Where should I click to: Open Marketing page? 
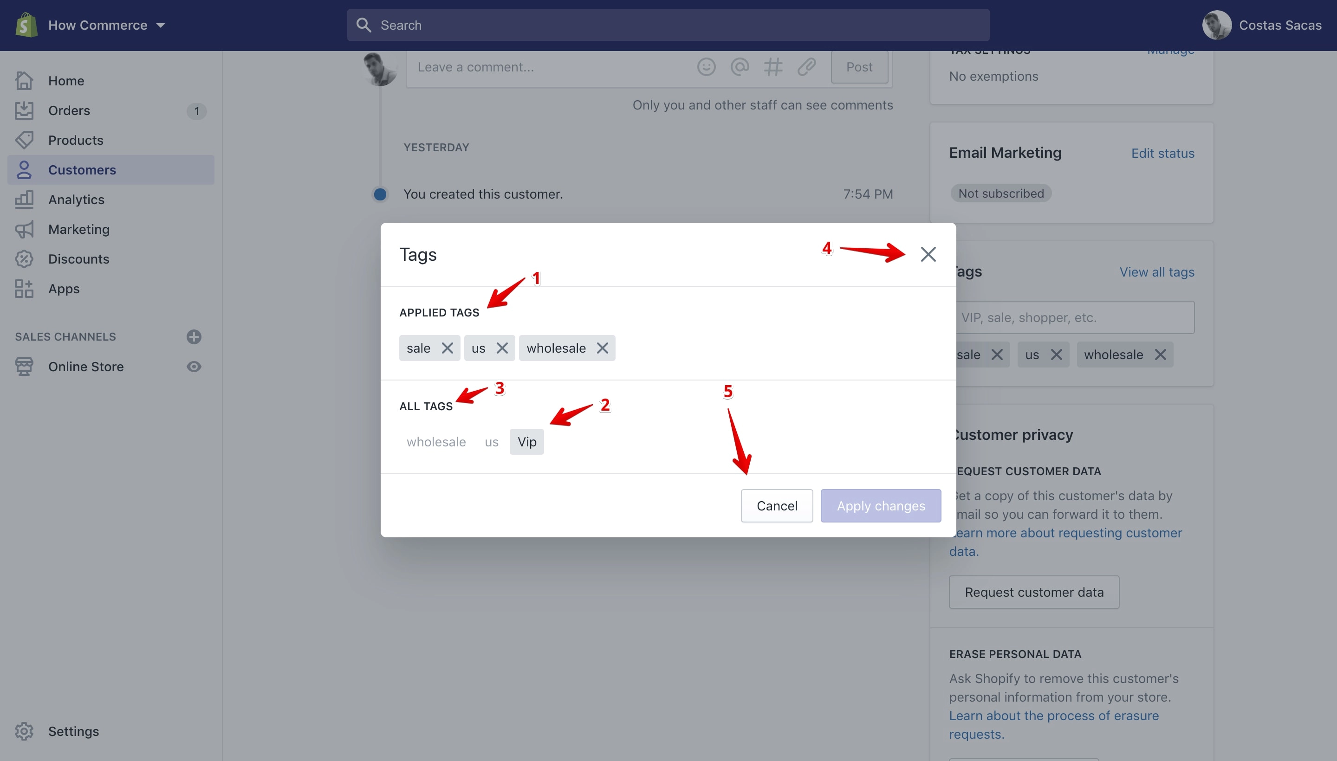click(79, 229)
